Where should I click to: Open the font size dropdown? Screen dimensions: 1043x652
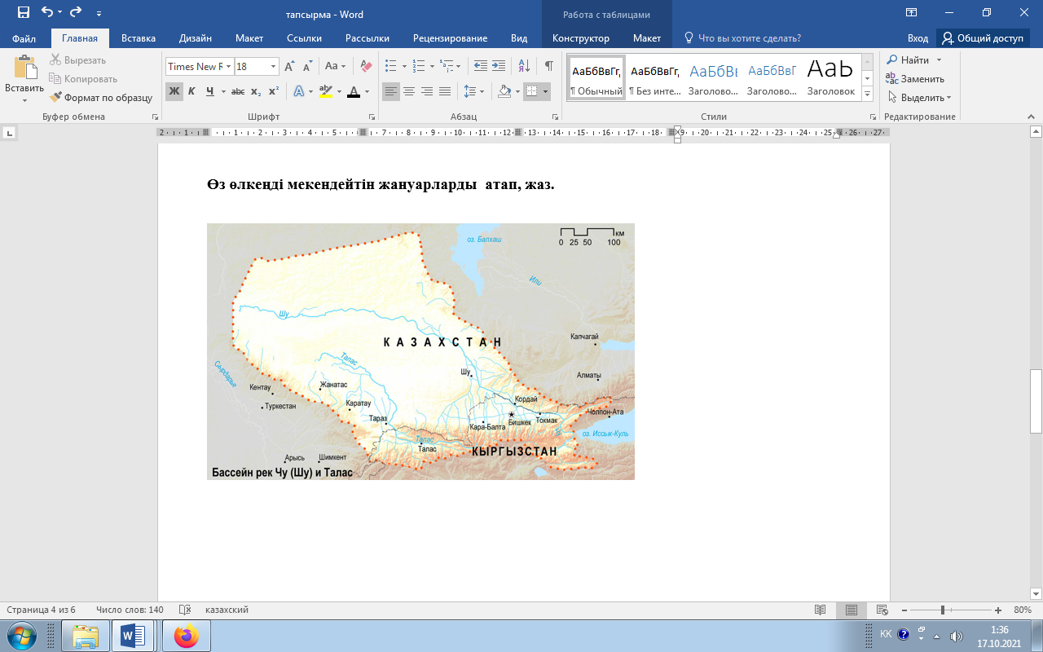click(x=273, y=67)
